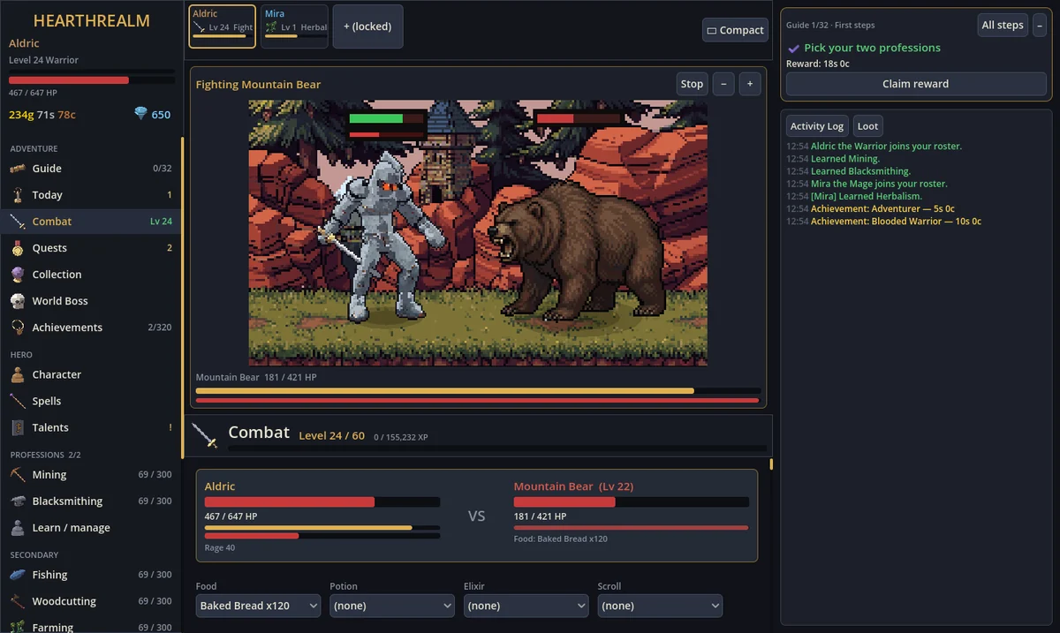1060x633 pixels.
Task: Click Aldric's sidebar red health bar
Action: [90, 80]
